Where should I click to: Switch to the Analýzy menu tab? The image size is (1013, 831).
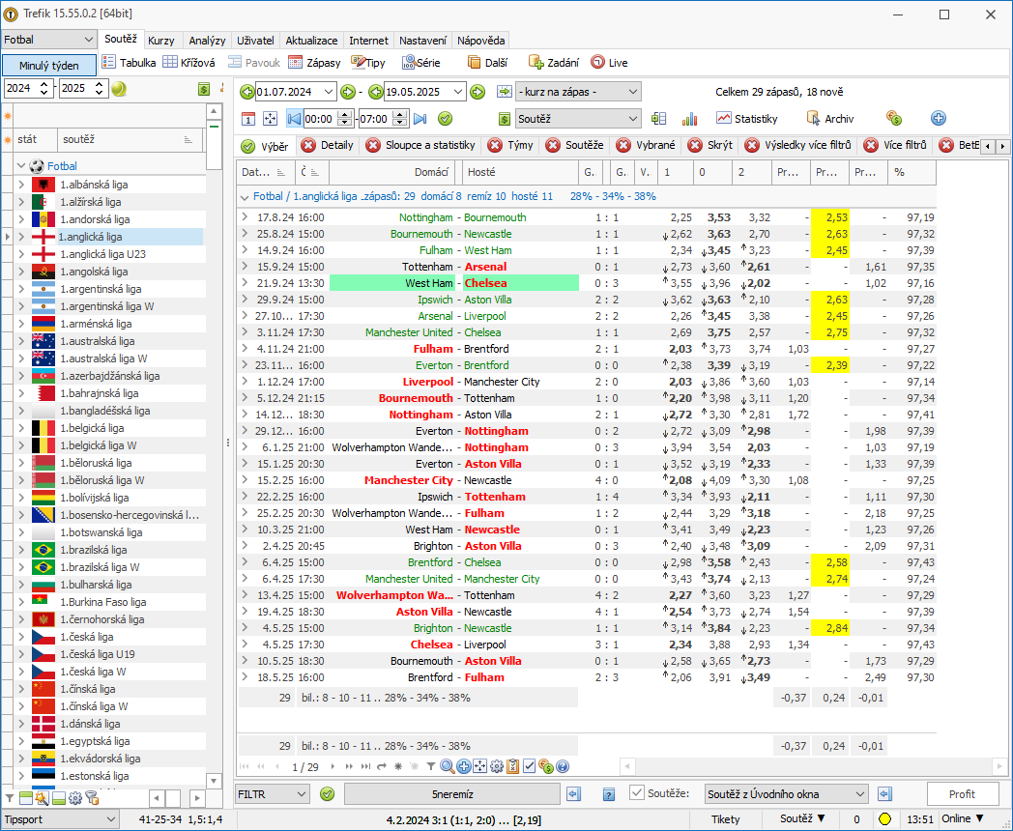pyautogui.click(x=207, y=40)
